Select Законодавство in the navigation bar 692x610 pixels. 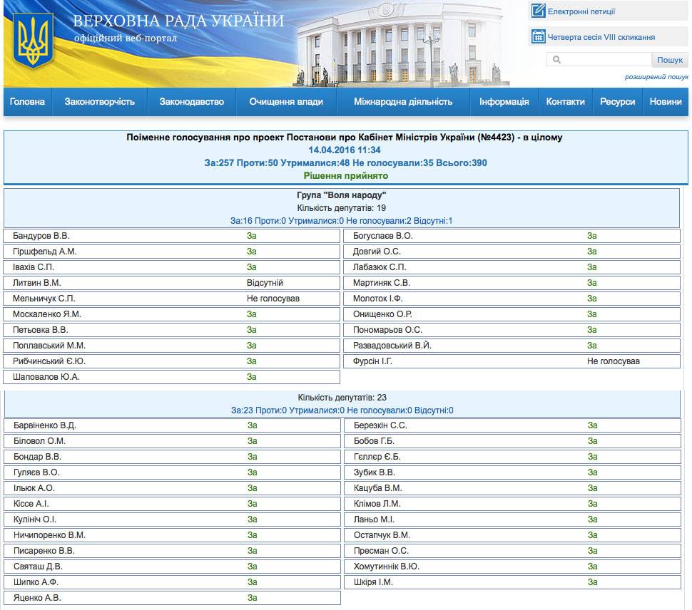pos(192,102)
